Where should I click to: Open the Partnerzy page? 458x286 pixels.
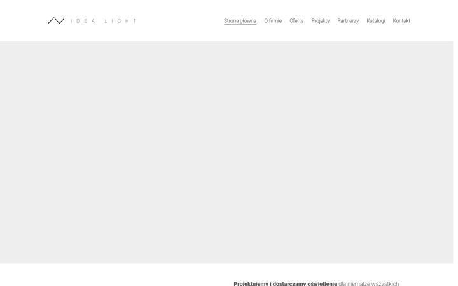[x=348, y=21]
